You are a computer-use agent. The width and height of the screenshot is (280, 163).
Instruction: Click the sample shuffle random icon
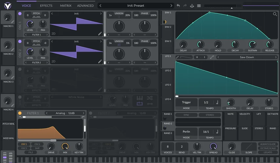[150, 98]
